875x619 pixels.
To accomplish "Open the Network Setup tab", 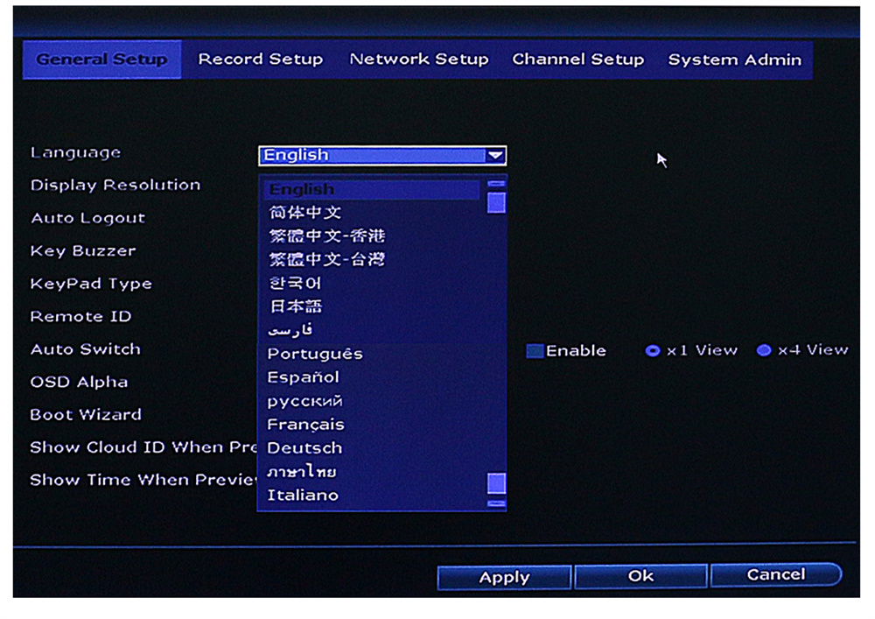I will pyautogui.click(x=418, y=60).
